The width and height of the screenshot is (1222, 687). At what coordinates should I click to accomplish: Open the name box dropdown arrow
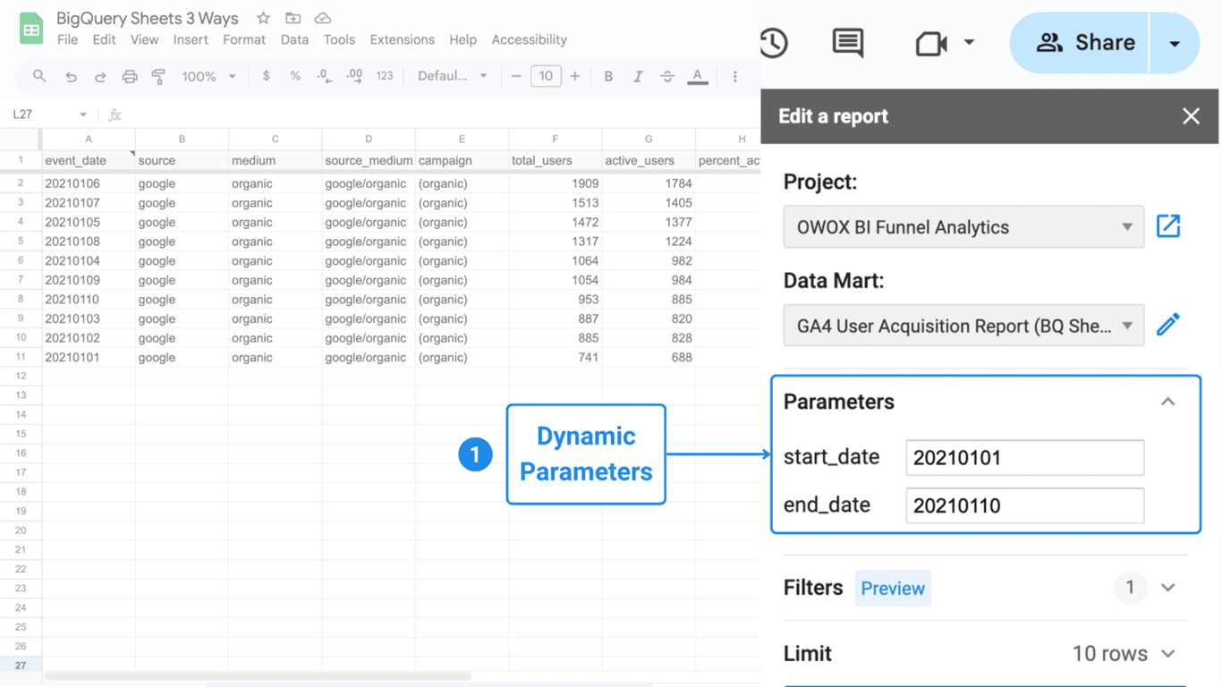(83, 114)
